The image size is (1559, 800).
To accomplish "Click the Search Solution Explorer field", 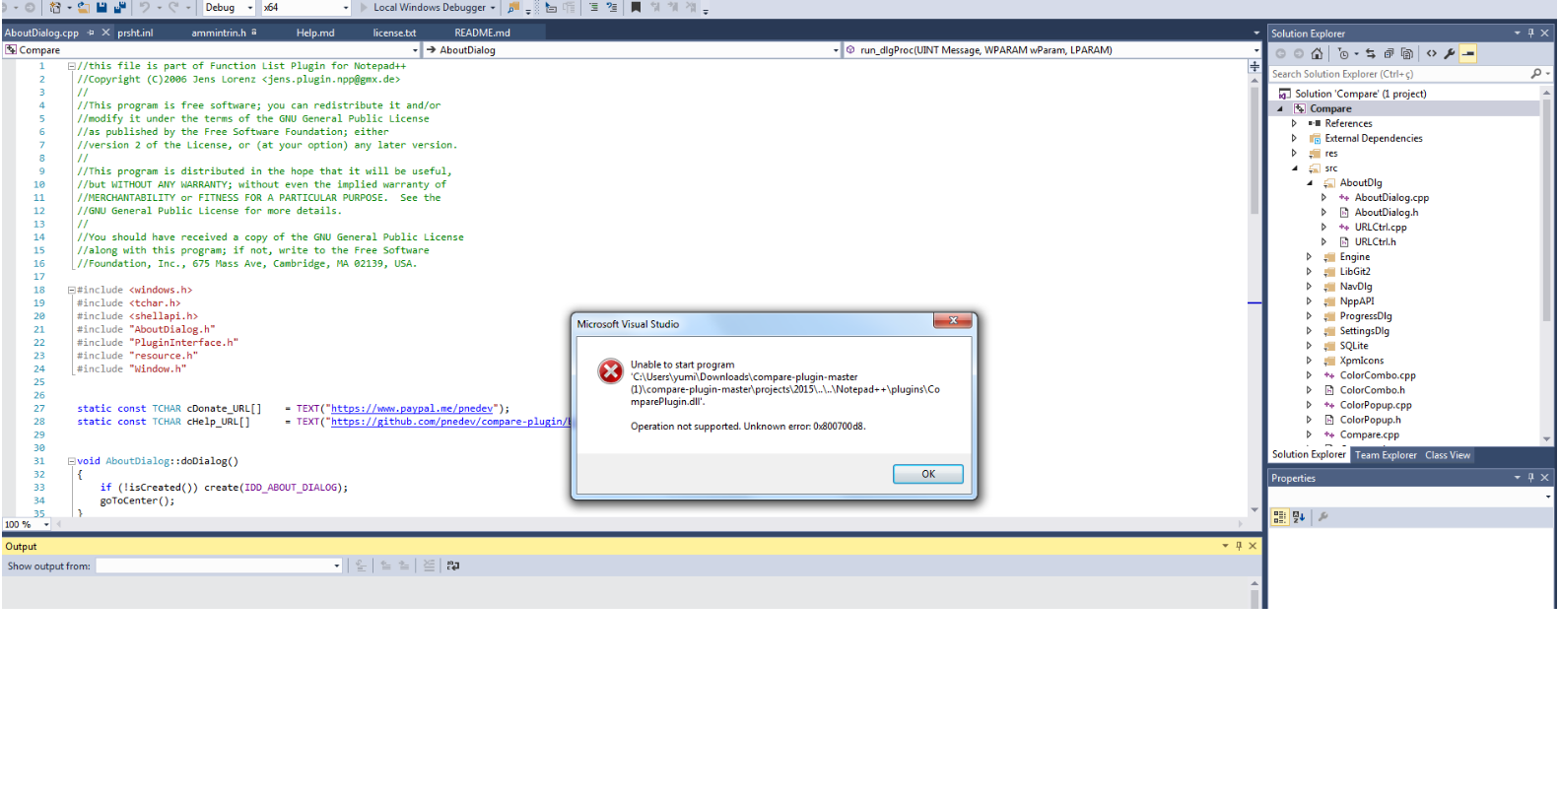I will (1399, 74).
